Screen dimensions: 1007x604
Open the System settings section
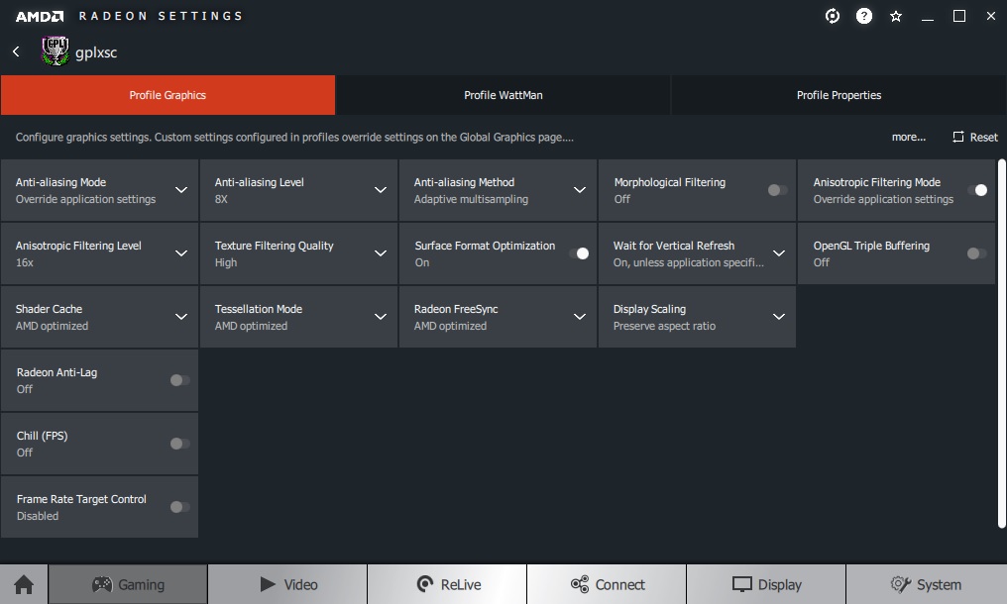(926, 584)
